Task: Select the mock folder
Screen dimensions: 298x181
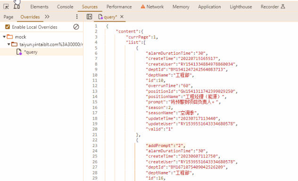Action: coord(21,37)
